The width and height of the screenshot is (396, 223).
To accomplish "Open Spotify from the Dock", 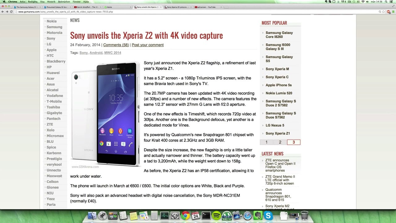I will point(217,215).
